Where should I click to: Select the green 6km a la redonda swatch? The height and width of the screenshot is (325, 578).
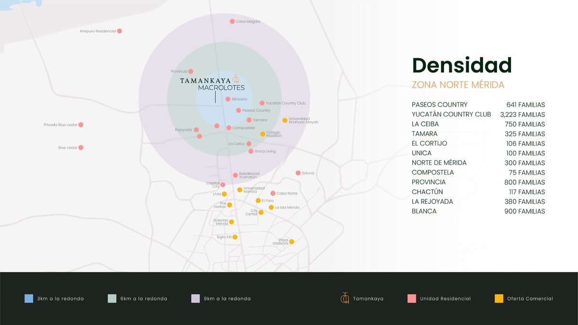[112, 299]
